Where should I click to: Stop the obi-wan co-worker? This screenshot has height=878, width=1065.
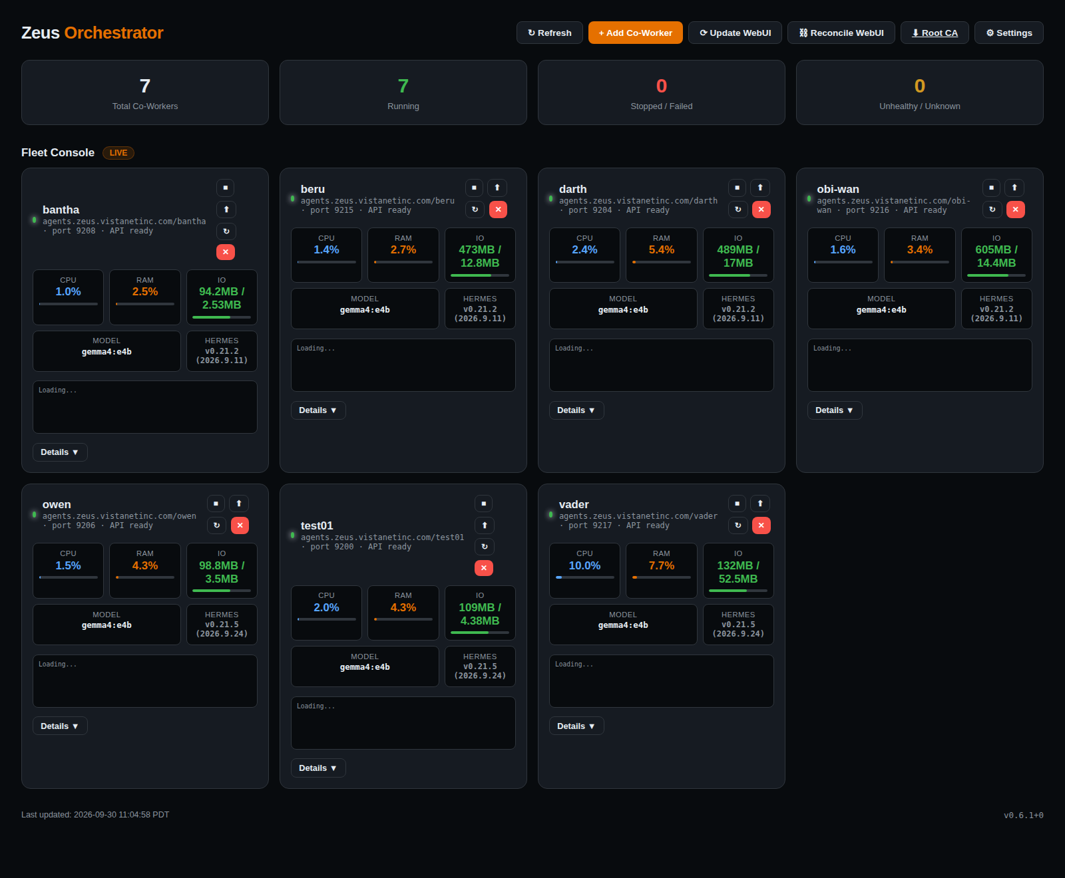pos(991,188)
